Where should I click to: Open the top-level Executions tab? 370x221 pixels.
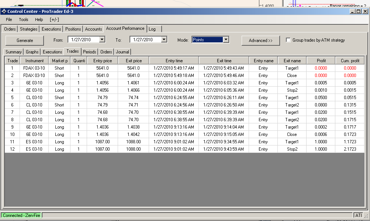click(51, 29)
